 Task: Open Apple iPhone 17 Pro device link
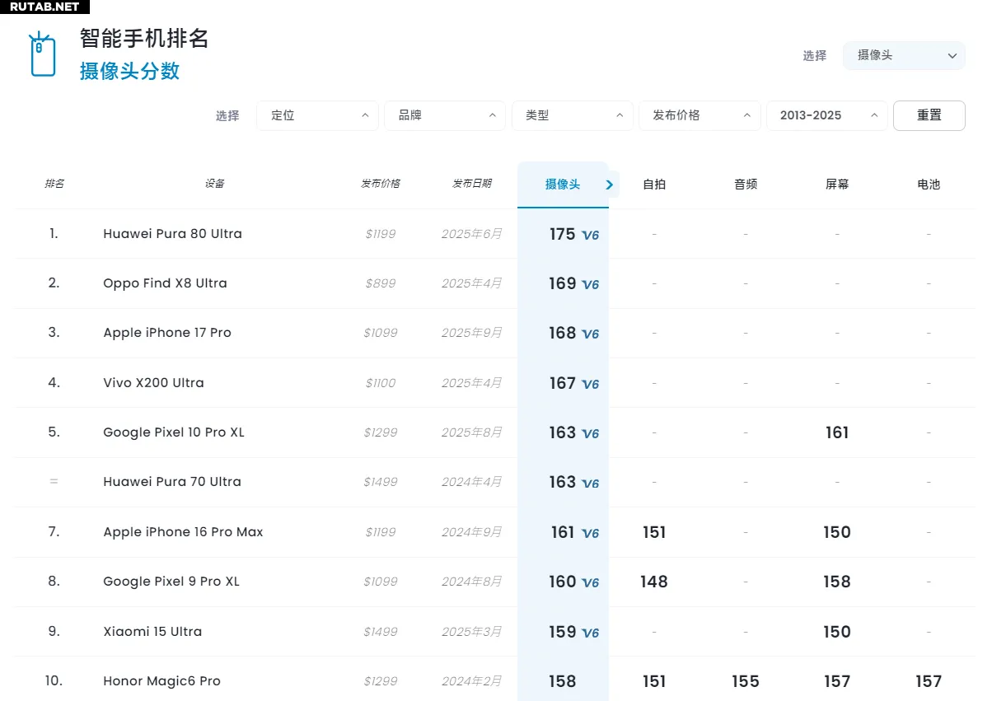(167, 333)
